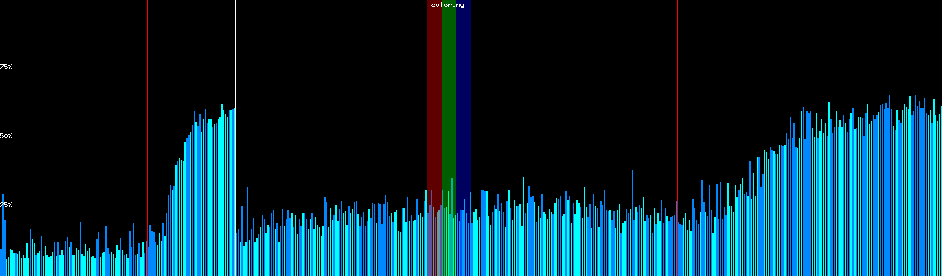This screenshot has height=276, width=942.
Task: Click the bar touching the white marker line
Action: [234, 193]
